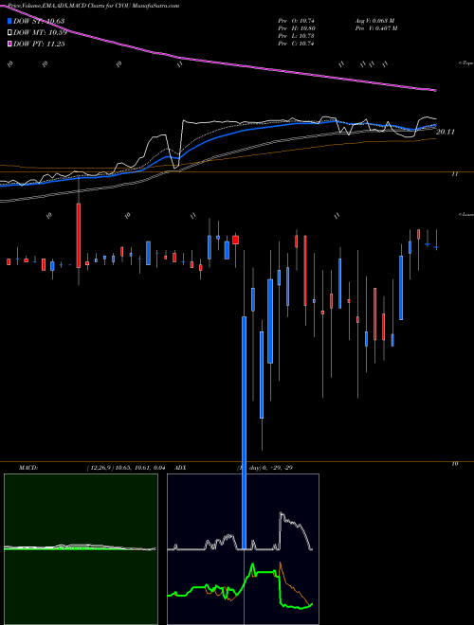474x625 pixels.
Task: Click the 'Pre H: 10.80' value
Action: pyautogui.click(x=296, y=28)
